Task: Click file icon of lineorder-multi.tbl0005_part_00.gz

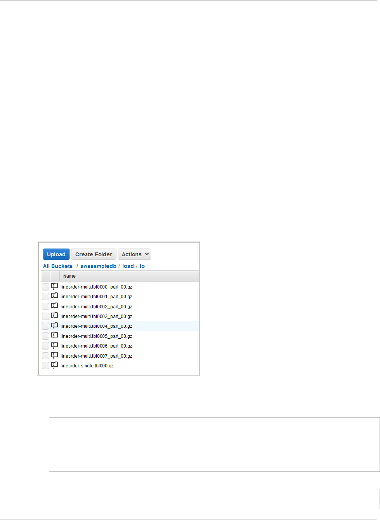Action: pyautogui.click(x=55, y=336)
